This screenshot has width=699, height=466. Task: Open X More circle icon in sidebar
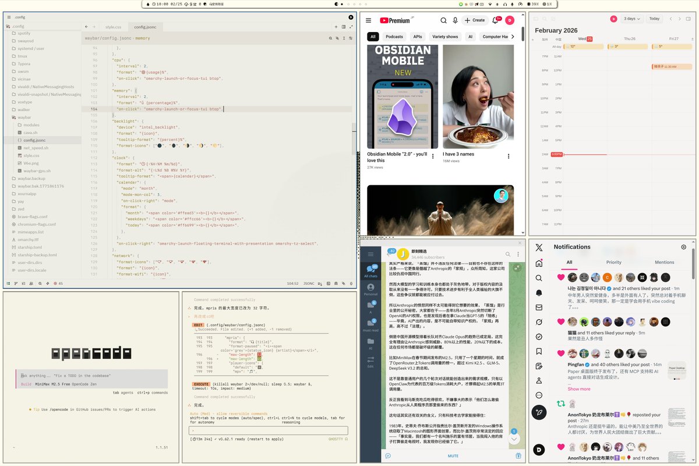pyautogui.click(x=539, y=395)
